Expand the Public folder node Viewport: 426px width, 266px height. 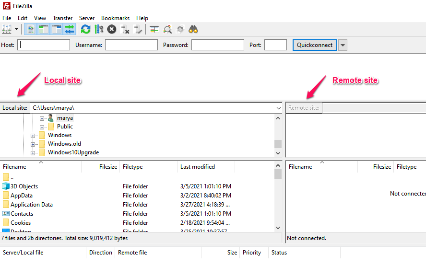[x=42, y=127]
